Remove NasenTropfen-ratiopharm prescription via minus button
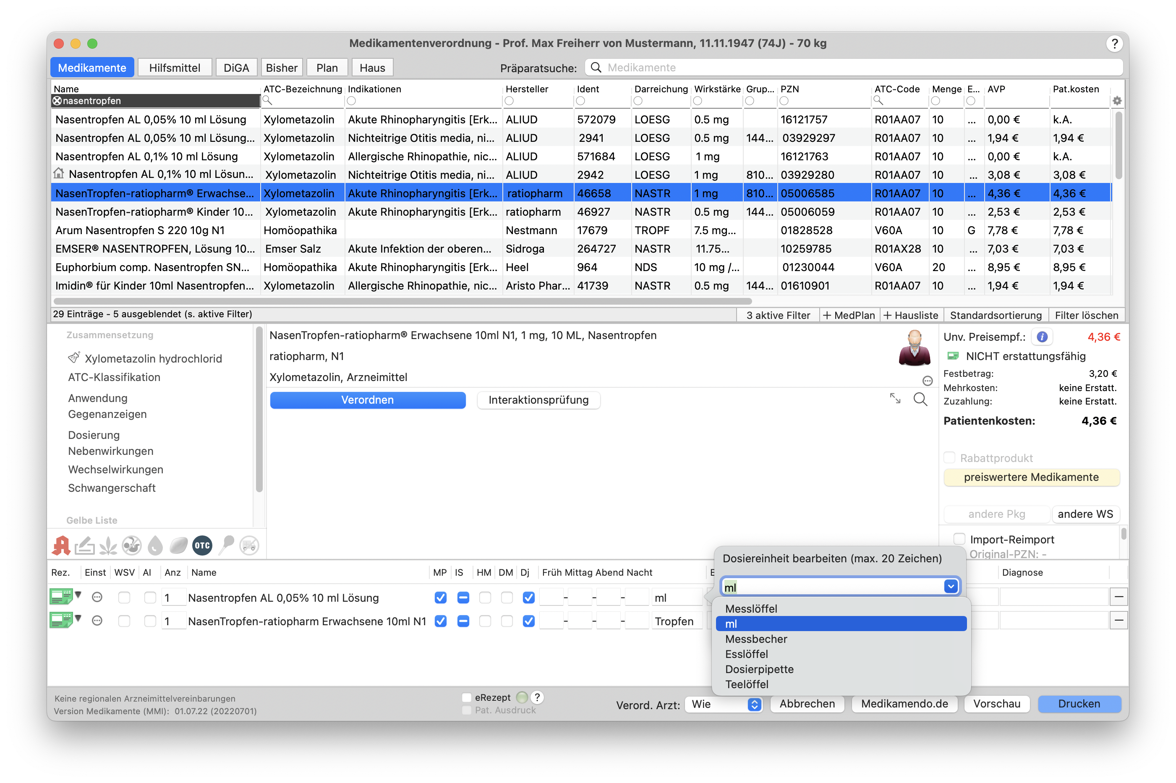The height and width of the screenshot is (783, 1176). coord(1118,621)
